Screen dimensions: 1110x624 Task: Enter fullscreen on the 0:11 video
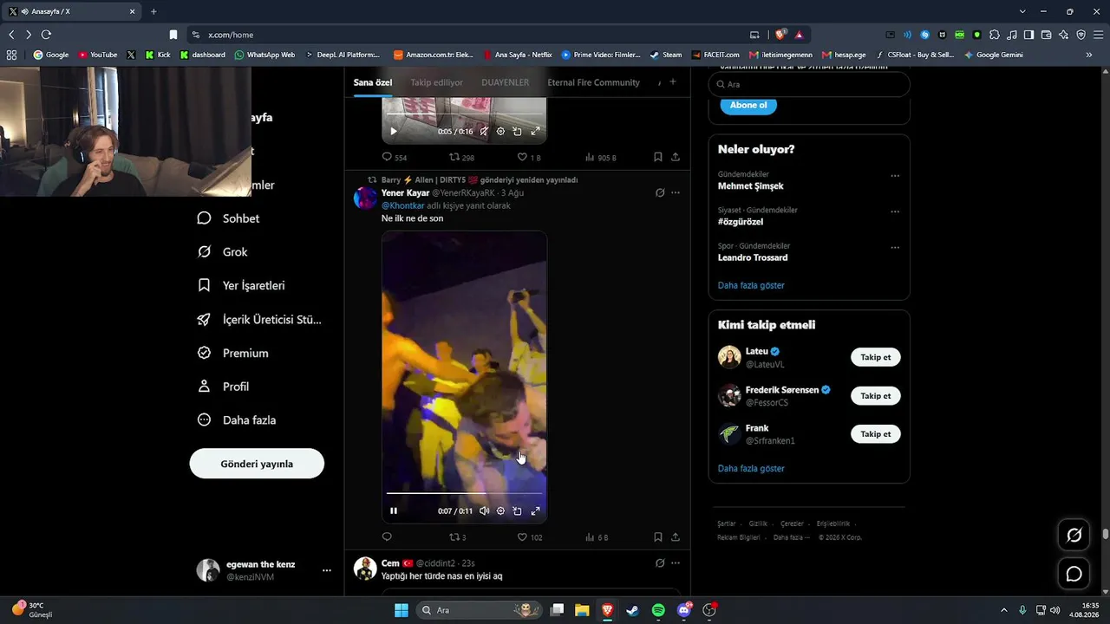tap(535, 511)
